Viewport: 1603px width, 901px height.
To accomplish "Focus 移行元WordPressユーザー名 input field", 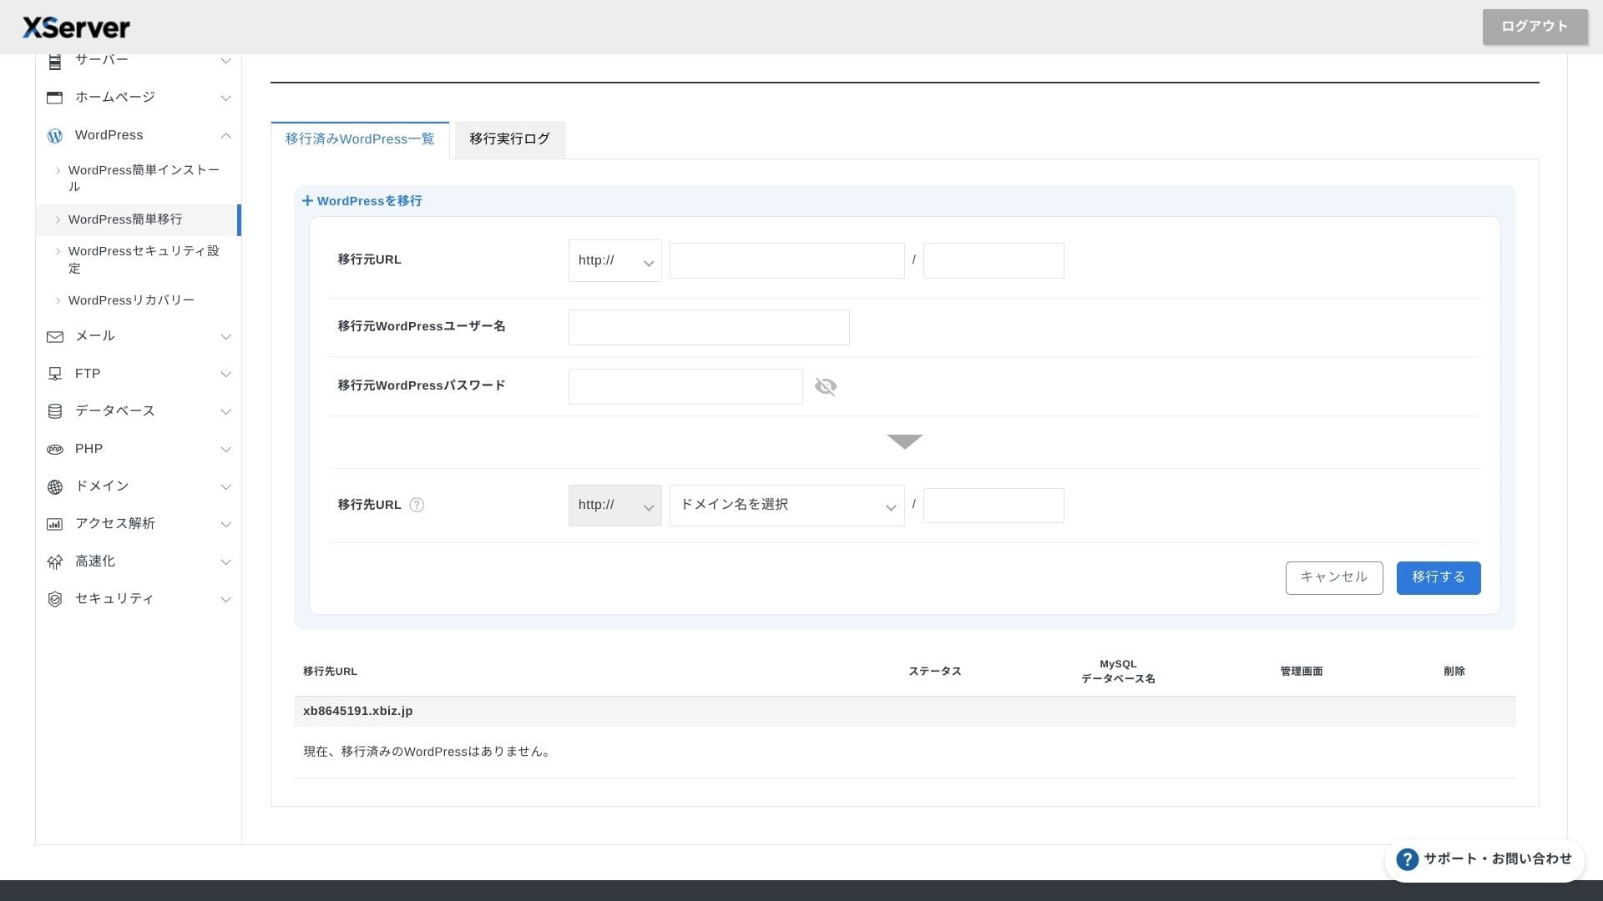I will coord(709,327).
